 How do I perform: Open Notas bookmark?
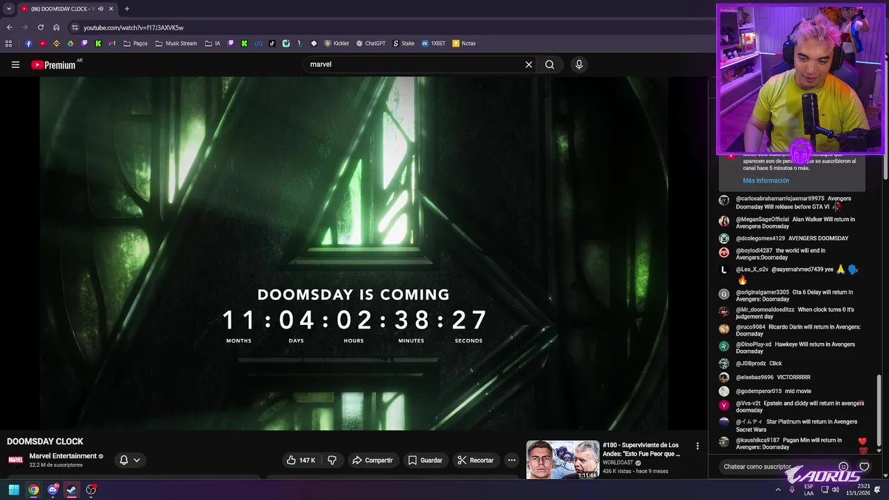pyautogui.click(x=464, y=43)
